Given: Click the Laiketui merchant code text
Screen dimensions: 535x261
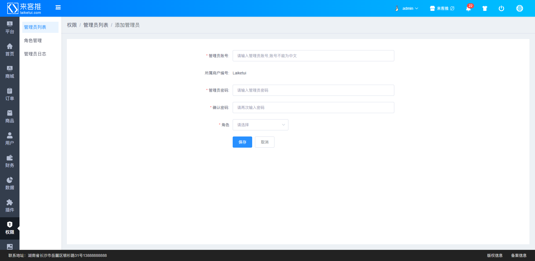Looking at the screenshot, I should click(239, 73).
